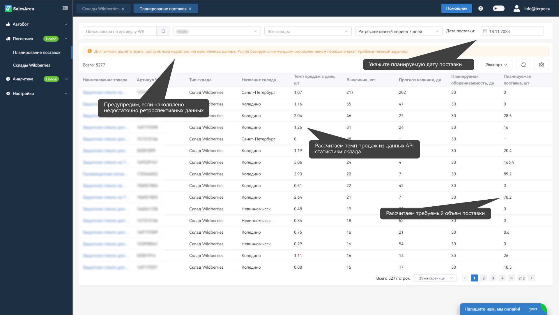Focus the article search input field
Viewport: 559px width, 315px height.
(x=120, y=31)
